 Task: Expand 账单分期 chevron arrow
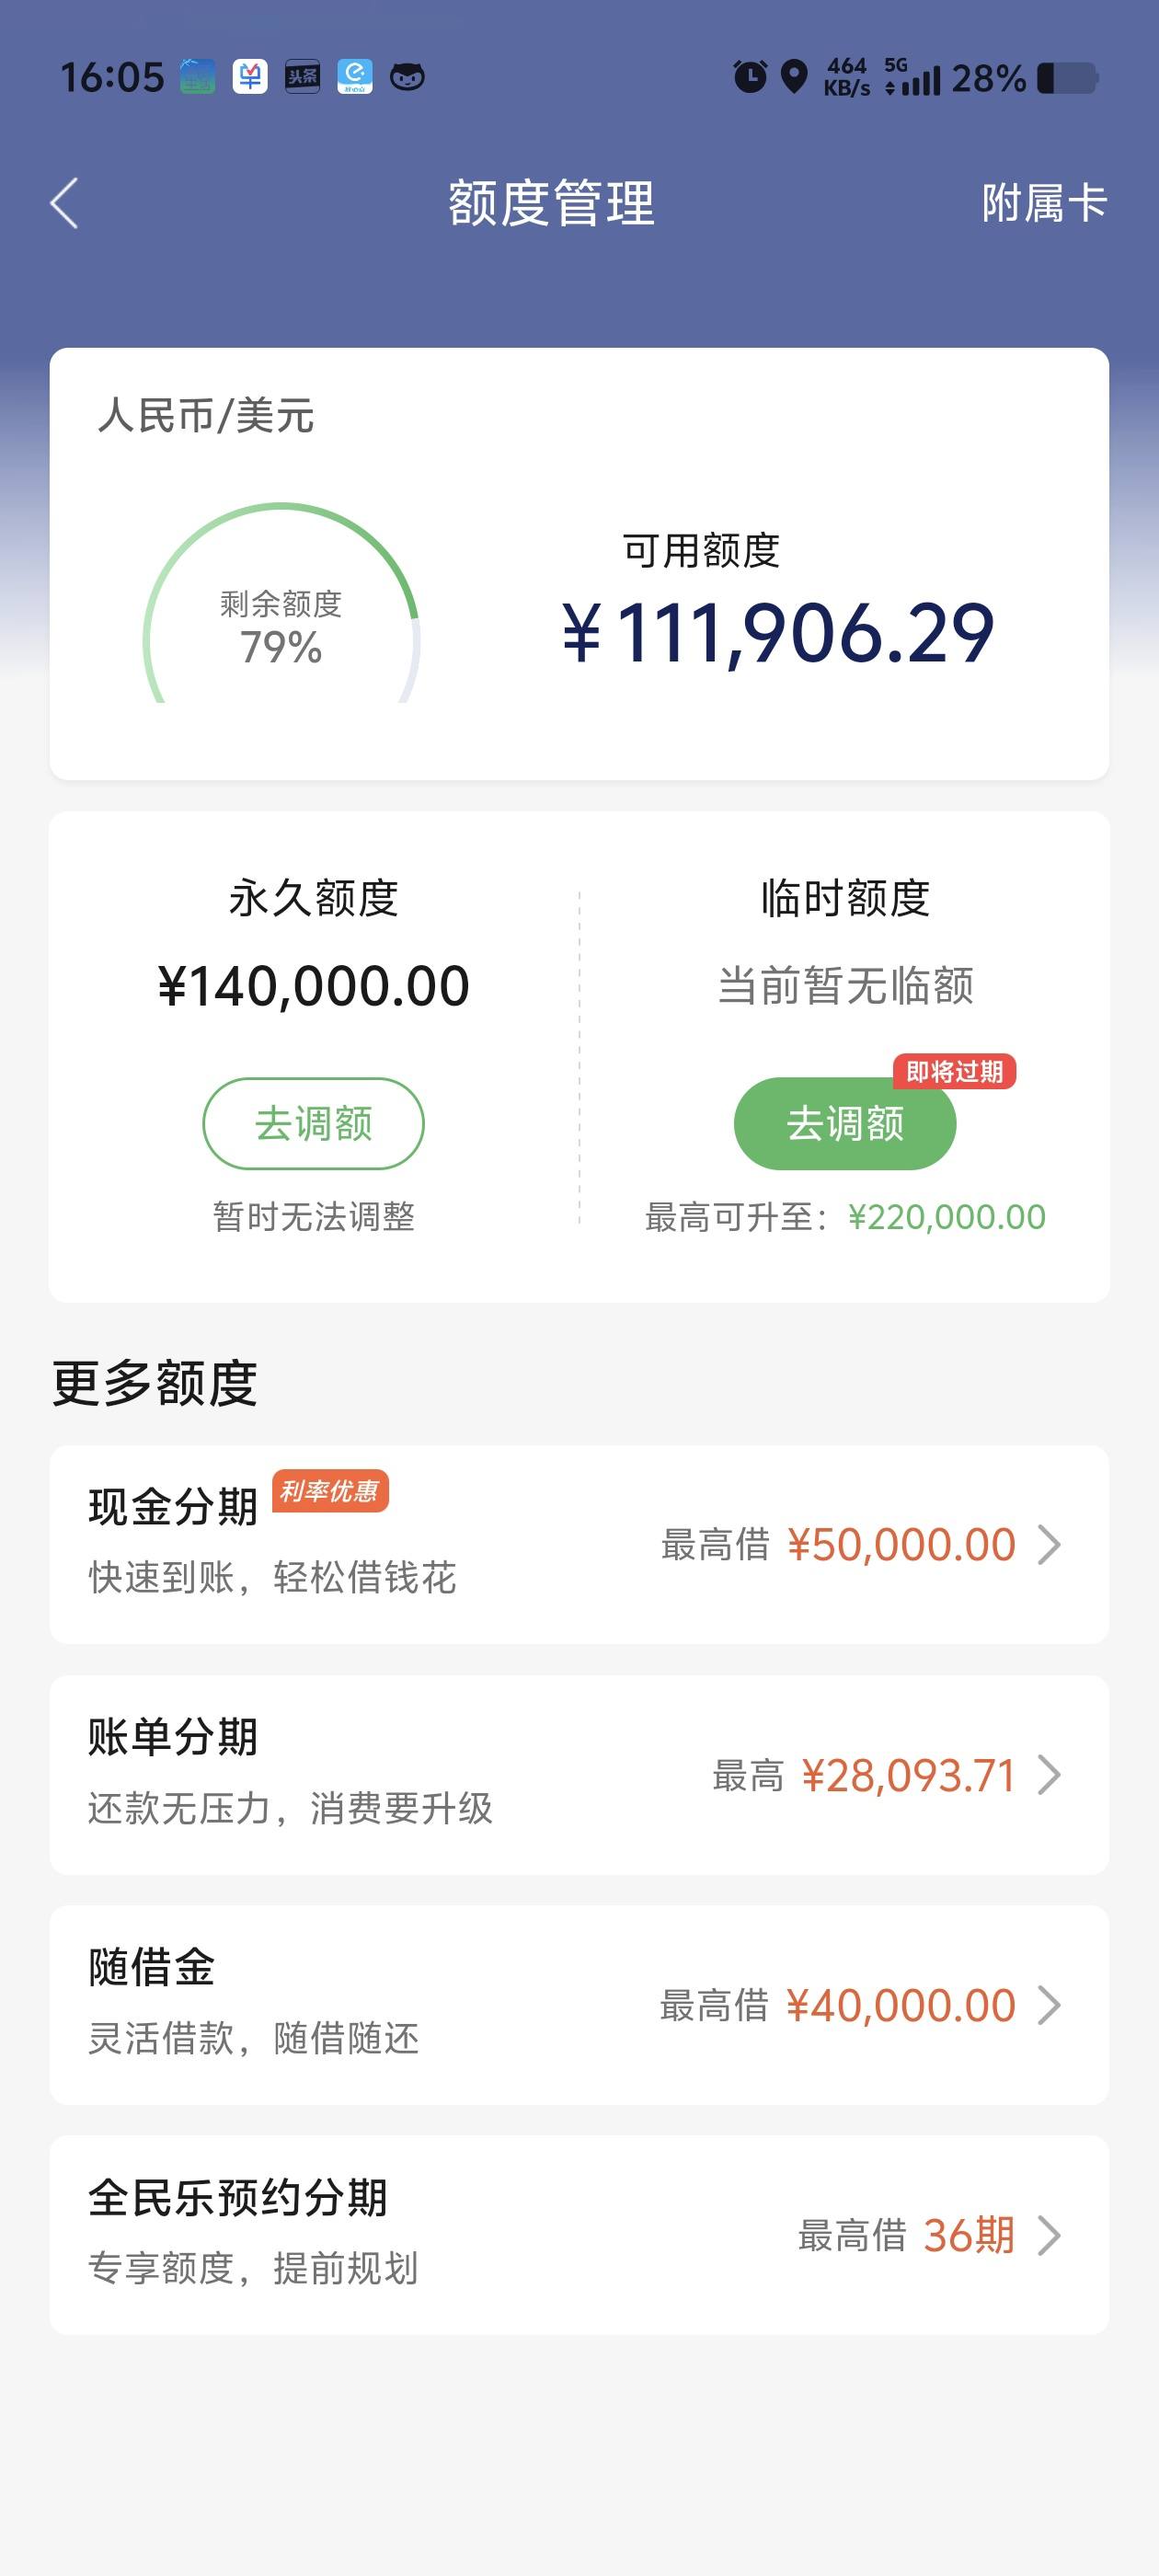tap(1049, 1775)
